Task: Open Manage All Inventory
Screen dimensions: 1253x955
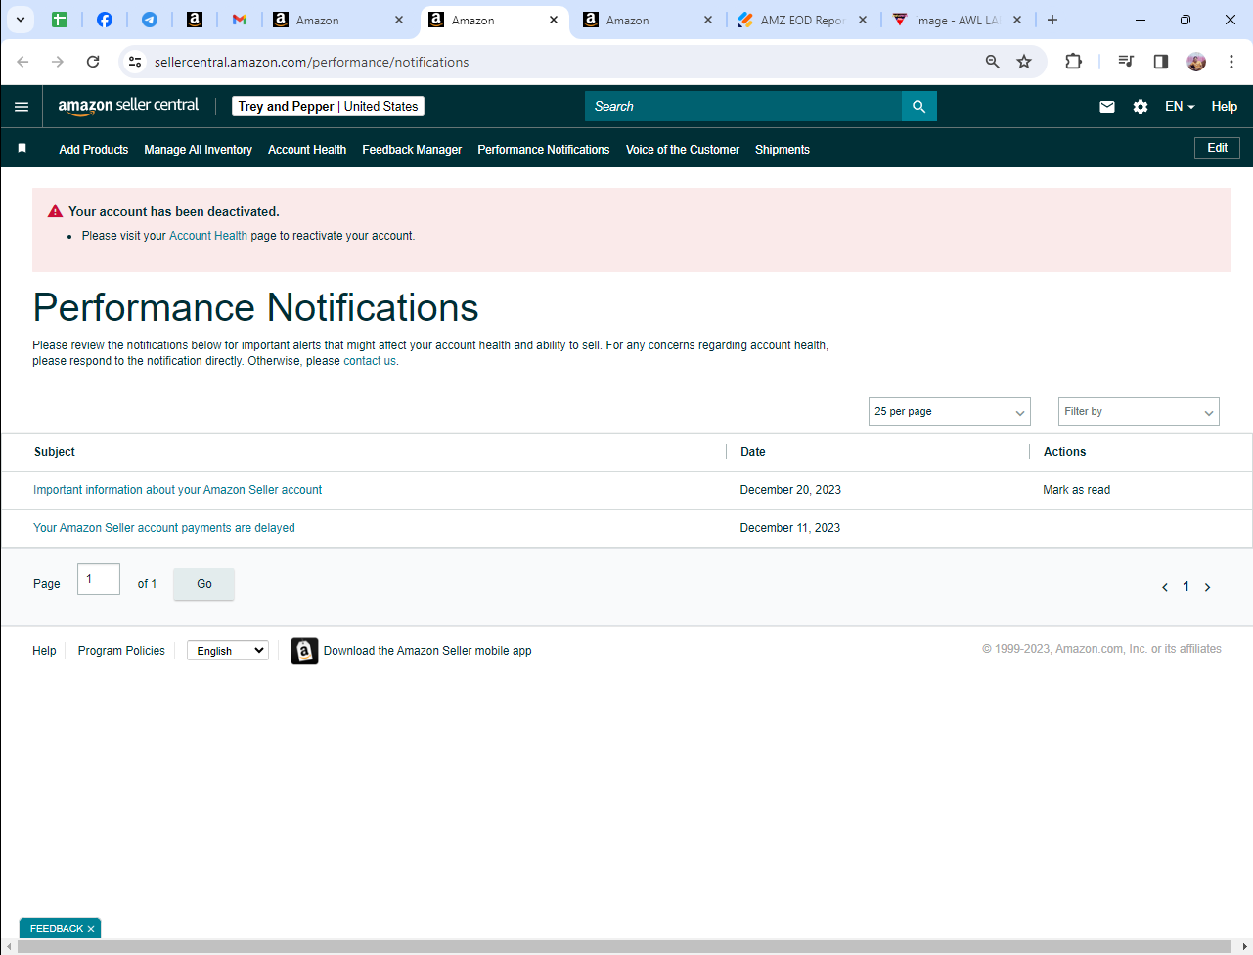Action: coord(198,150)
